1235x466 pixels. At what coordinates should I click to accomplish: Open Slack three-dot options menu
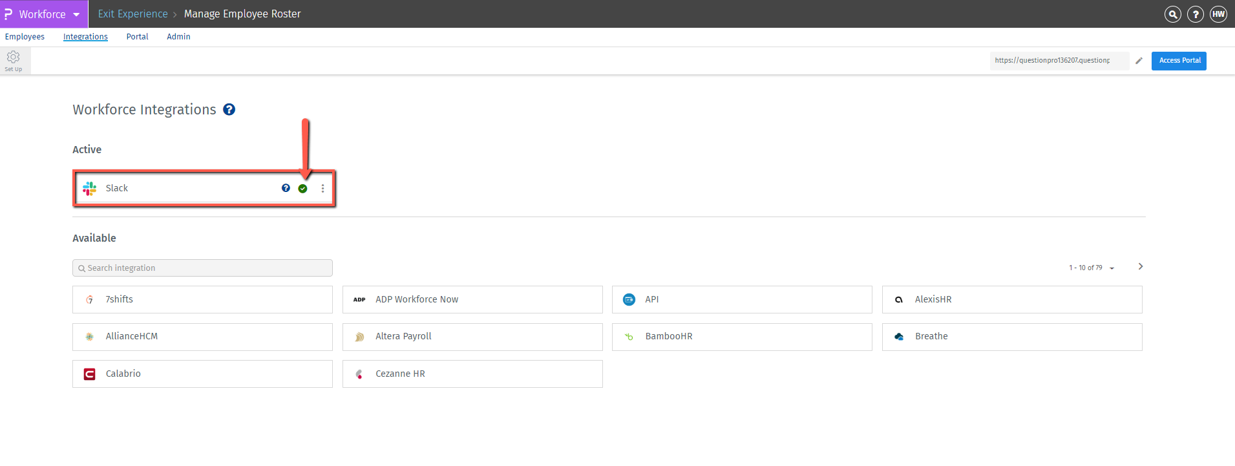click(322, 189)
